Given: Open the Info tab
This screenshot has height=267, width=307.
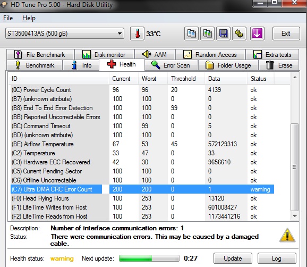Looking at the screenshot, I should pos(81,65).
